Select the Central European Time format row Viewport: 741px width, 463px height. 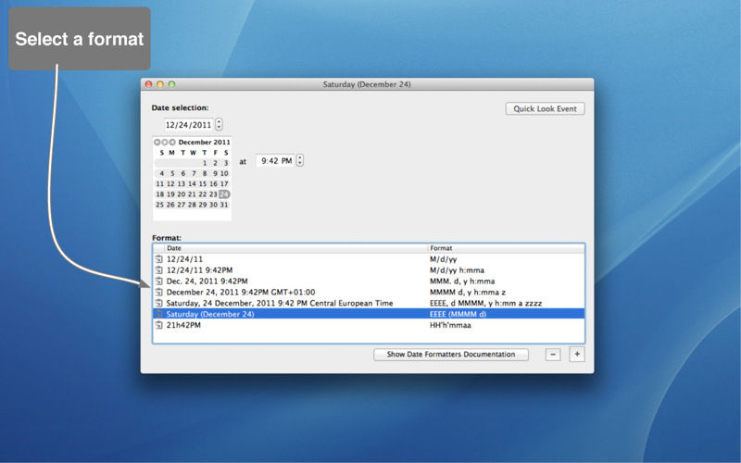point(369,304)
